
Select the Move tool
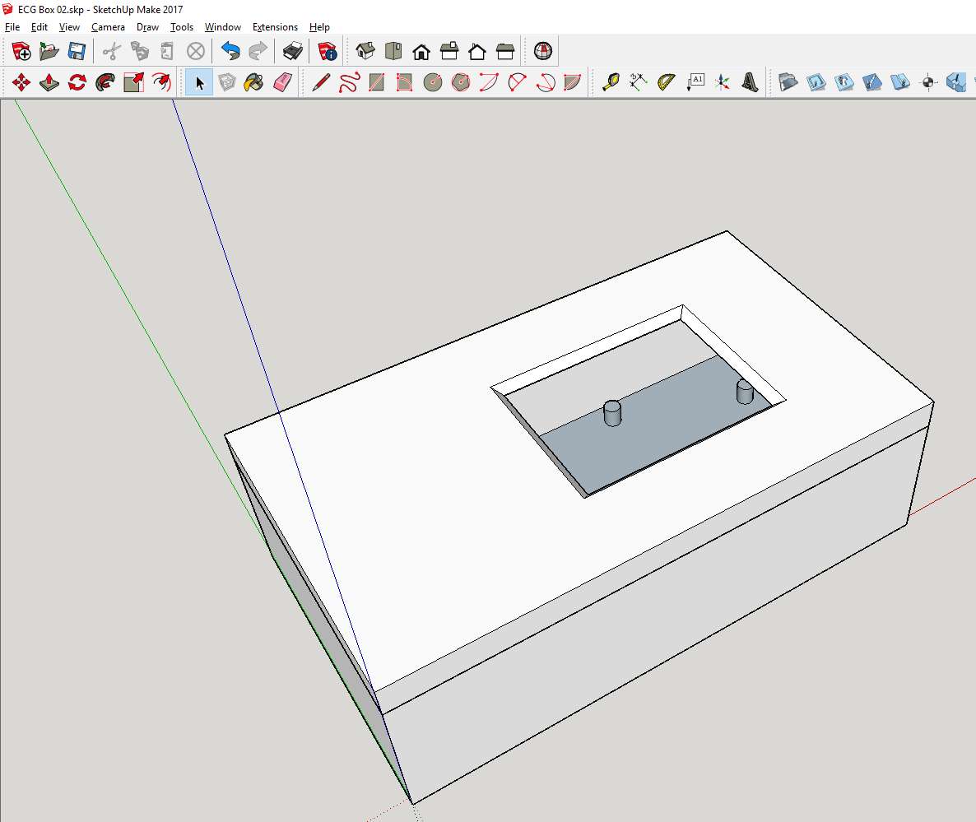click(21, 81)
